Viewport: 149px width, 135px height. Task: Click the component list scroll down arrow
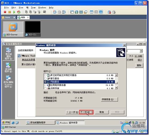point(116,87)
